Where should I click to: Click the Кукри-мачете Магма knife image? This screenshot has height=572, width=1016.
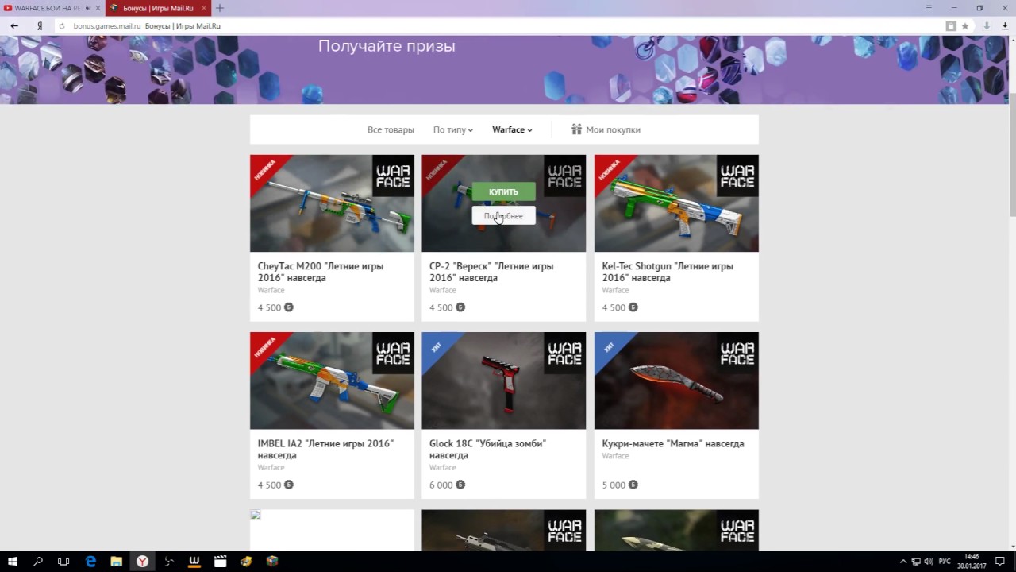tap(676, 381)
